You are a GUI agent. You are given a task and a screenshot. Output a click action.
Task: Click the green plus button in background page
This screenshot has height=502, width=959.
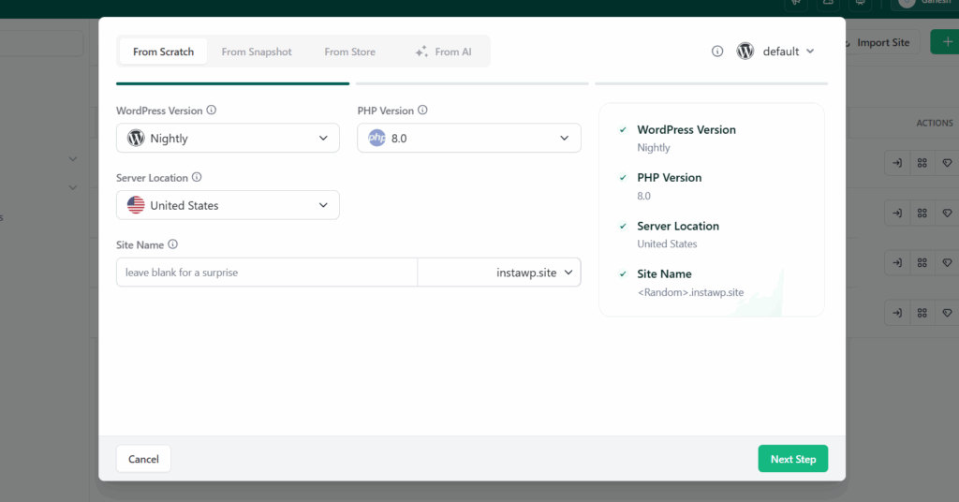(946, 42)
